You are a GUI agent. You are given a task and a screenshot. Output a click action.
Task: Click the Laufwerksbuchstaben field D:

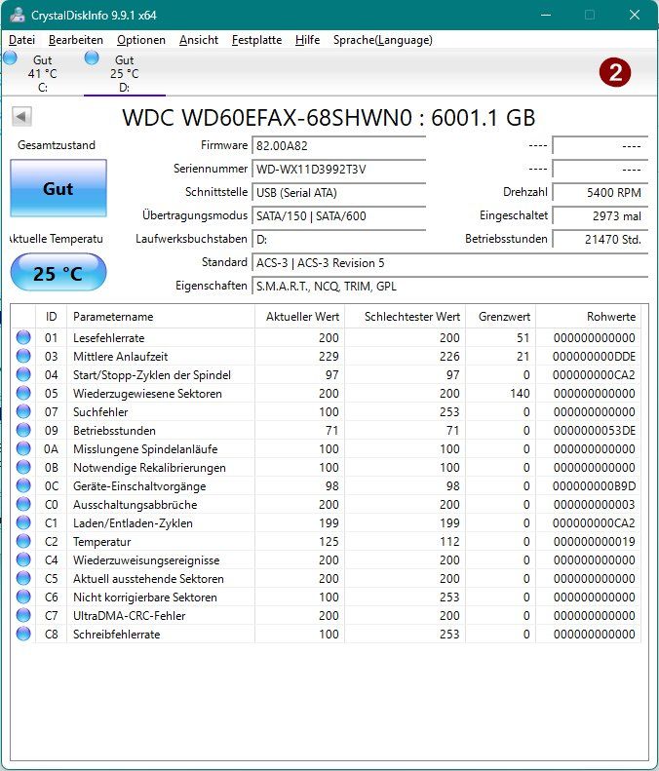click(339, 240)
